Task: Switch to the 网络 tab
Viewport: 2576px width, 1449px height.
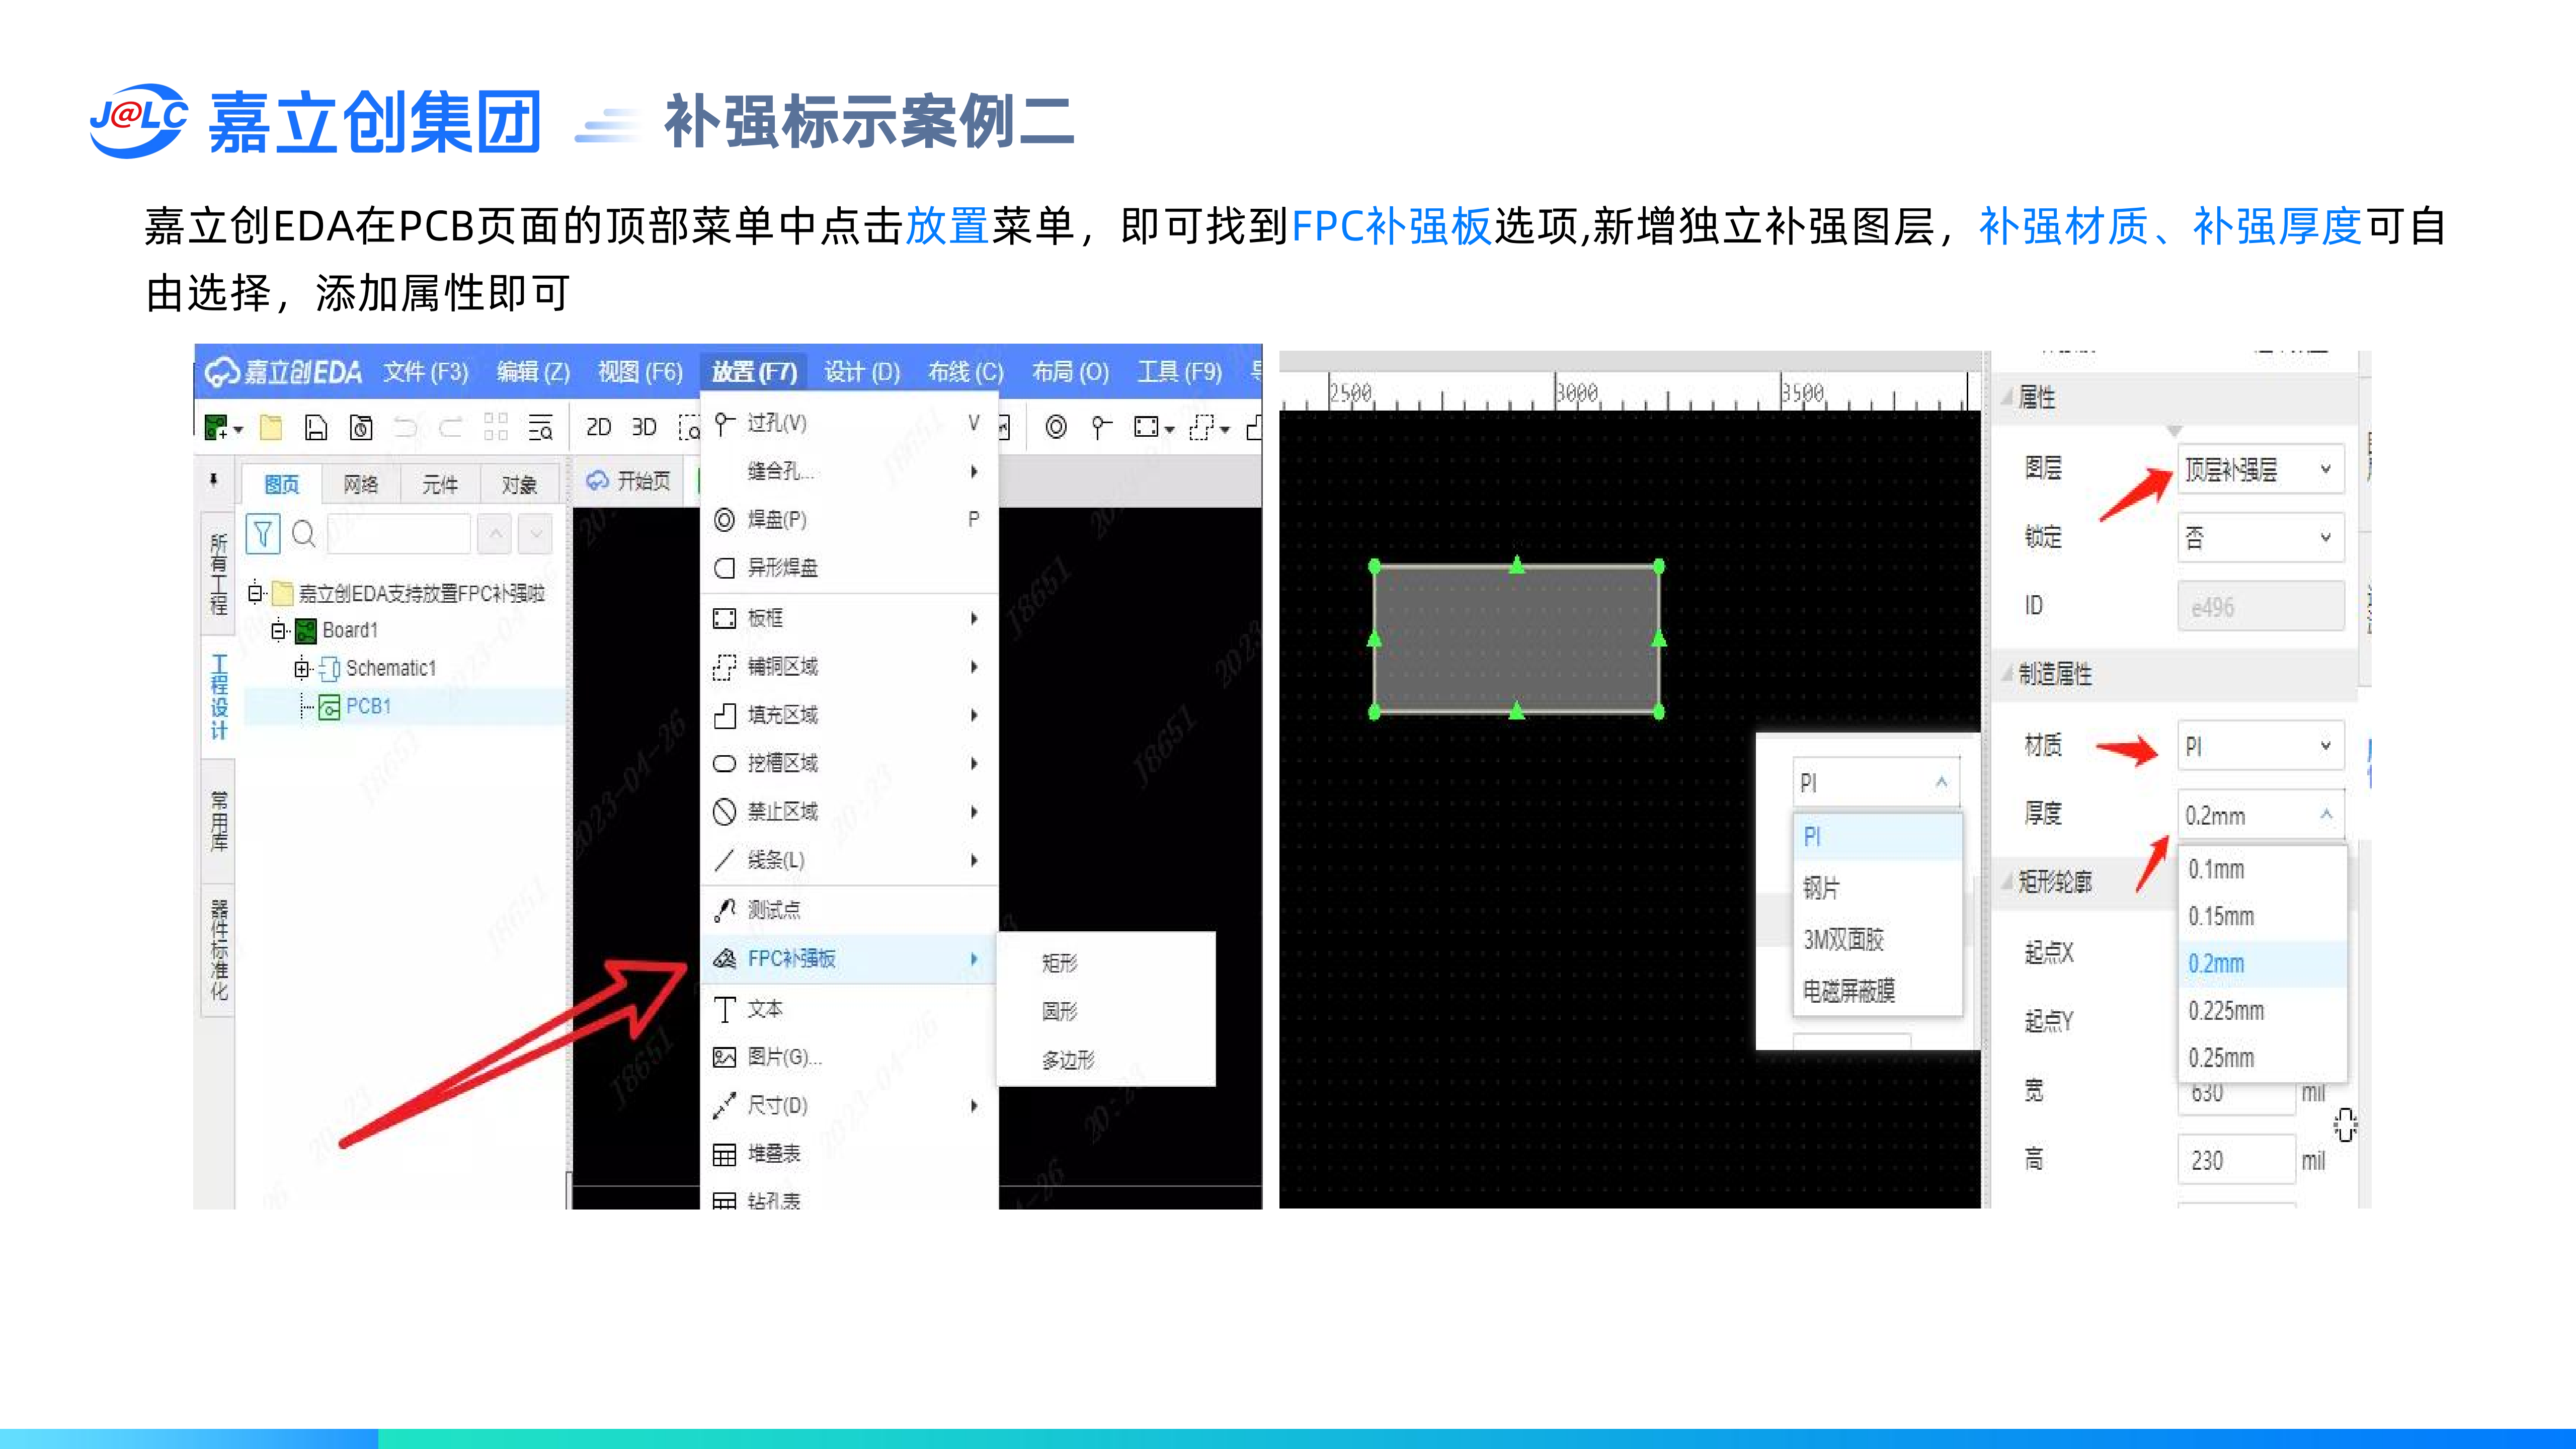Action: [360, 484]
